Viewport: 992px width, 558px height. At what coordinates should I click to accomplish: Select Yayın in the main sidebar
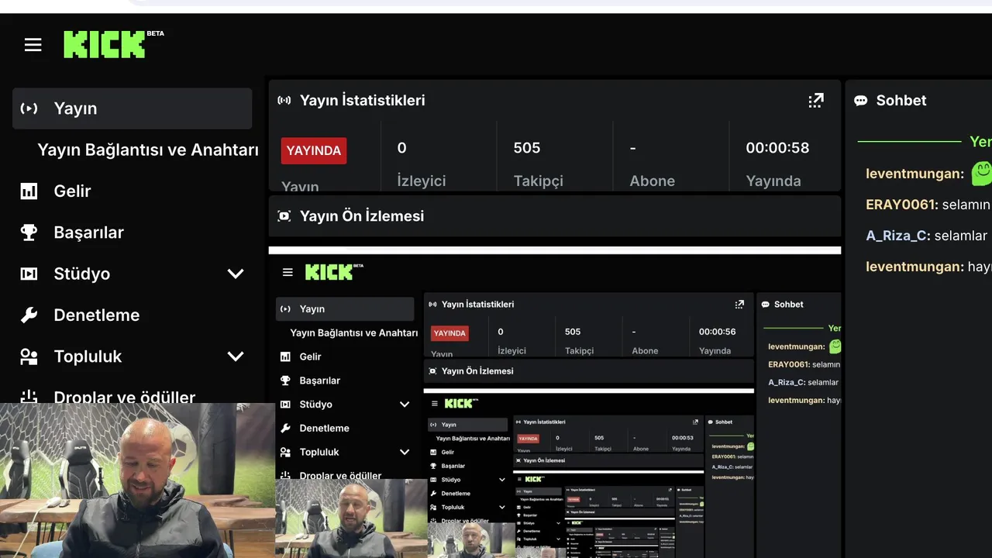(x=132, y=108)
